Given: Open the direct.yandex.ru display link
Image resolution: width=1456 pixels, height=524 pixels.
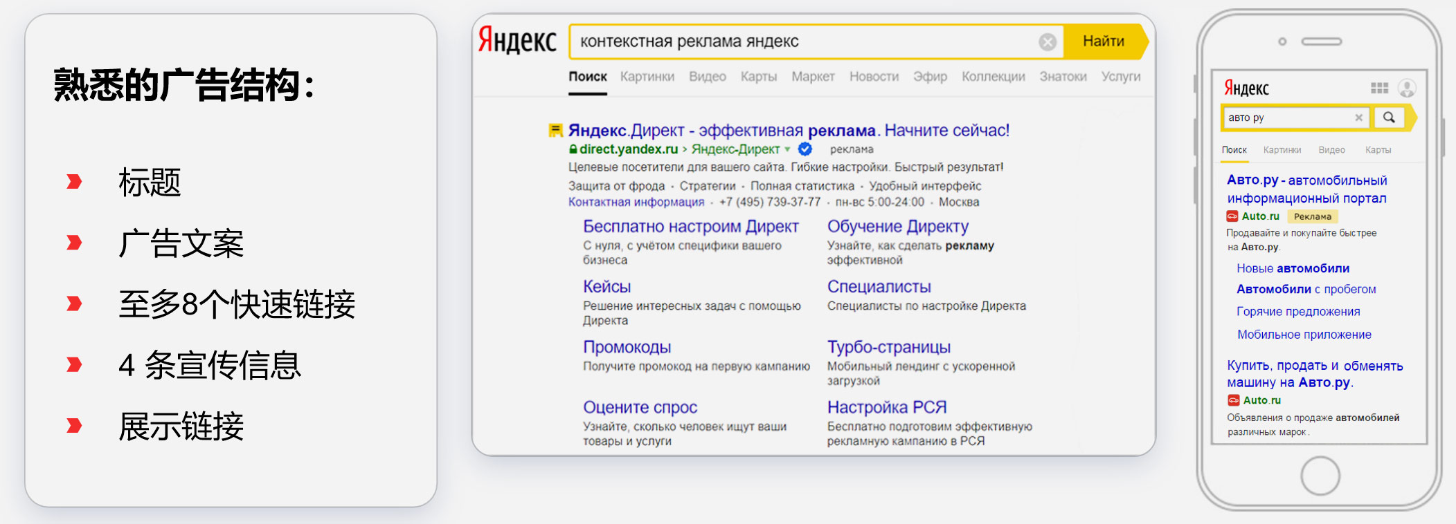Looking at the screenshot, I should pyautogui.click(x=629, y=149).
